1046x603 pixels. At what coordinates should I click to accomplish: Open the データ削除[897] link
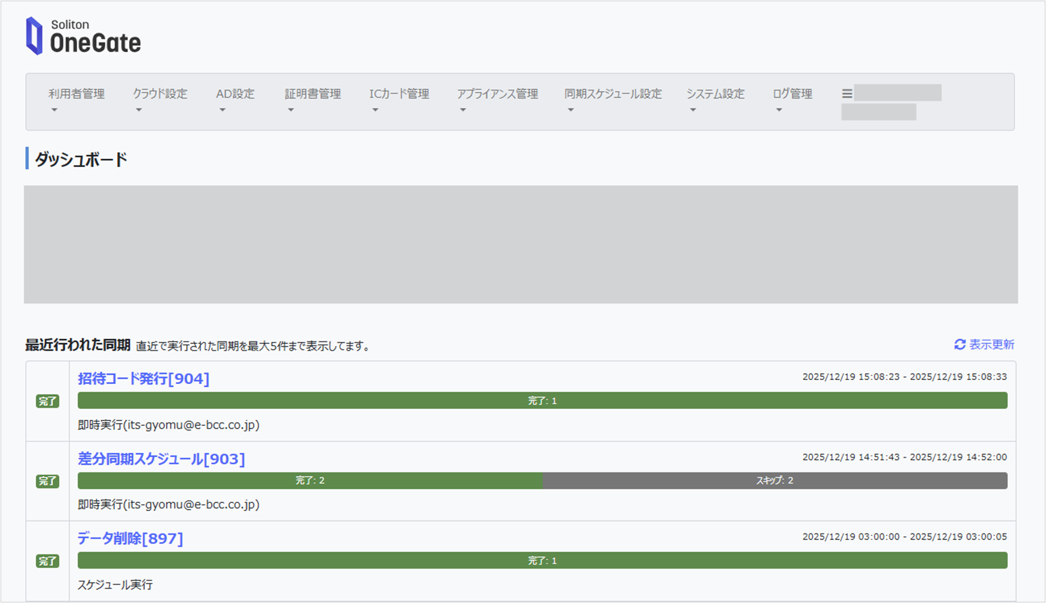click(x=130, y=539)
